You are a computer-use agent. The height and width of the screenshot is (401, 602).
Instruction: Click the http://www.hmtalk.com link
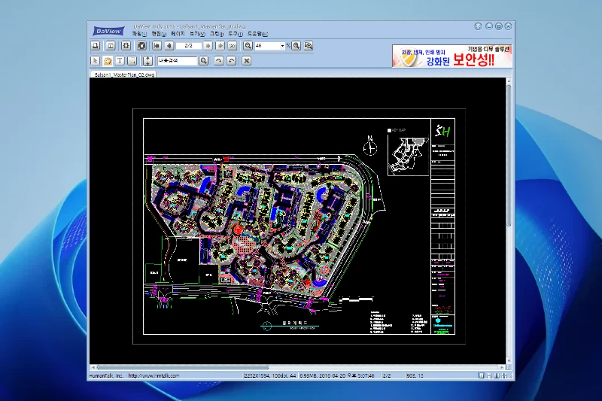tap(154, 375)
